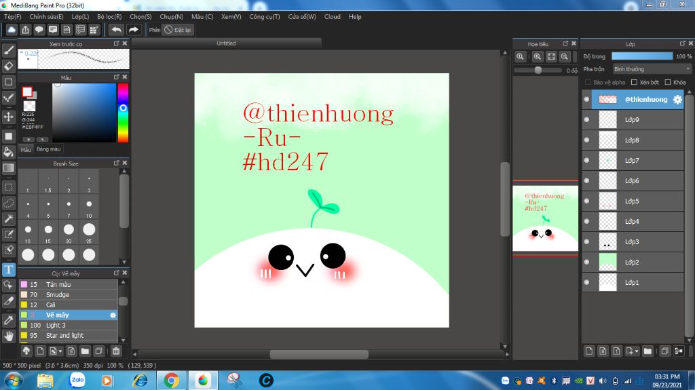Select the Text tool

8,269
